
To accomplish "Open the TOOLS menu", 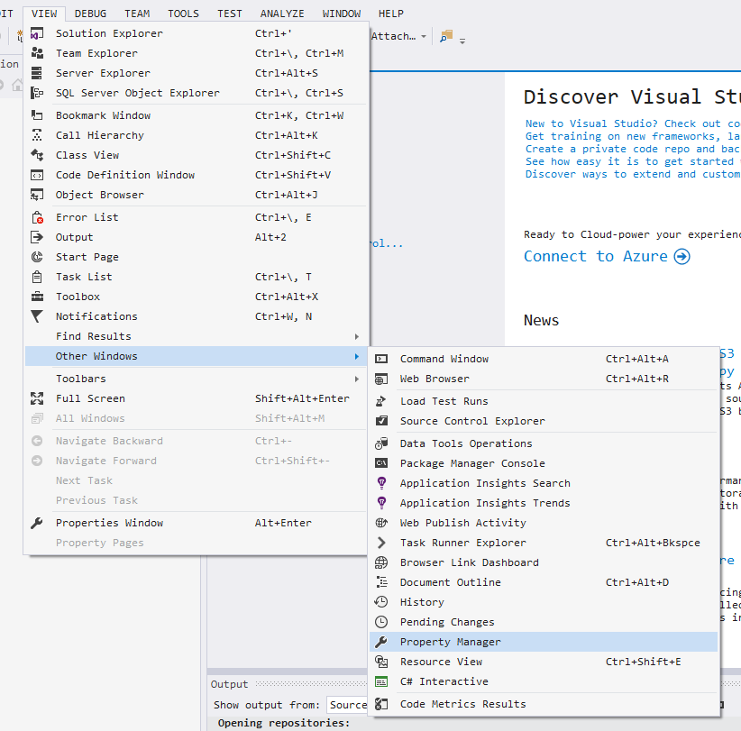I will click(x=183, y=14).
